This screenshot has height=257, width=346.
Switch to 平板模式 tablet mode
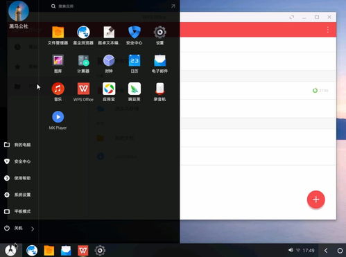[17, 211]
